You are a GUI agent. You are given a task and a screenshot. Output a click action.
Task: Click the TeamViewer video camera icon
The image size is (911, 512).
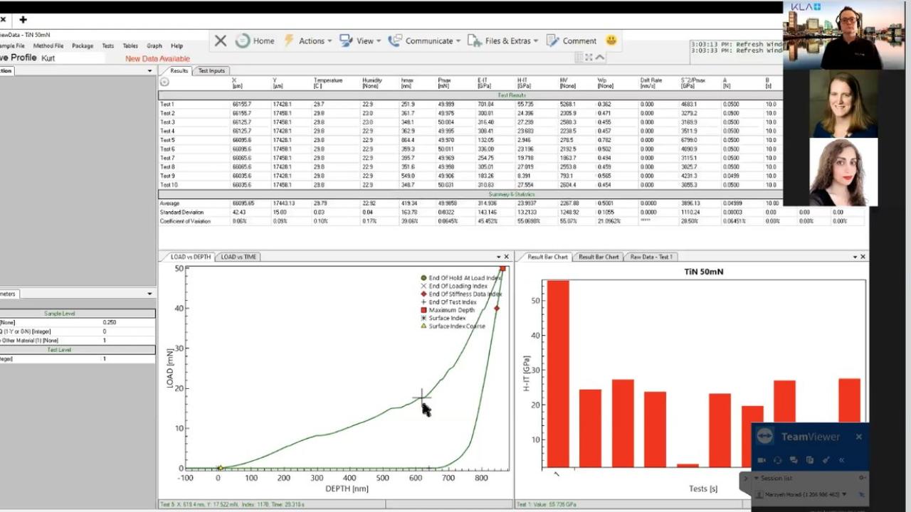[x=762, y=460]
